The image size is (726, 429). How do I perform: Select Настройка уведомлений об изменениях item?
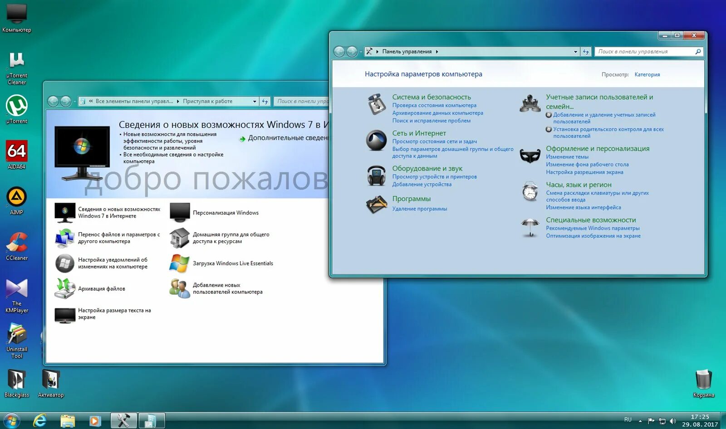(x=101, y=263)
